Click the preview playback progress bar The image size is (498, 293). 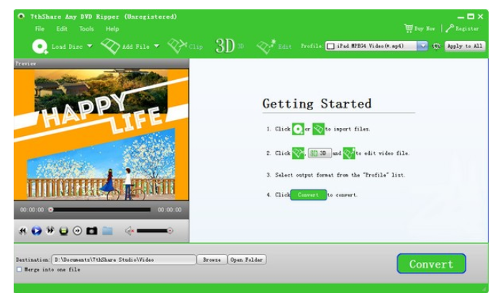pos(99,209)
